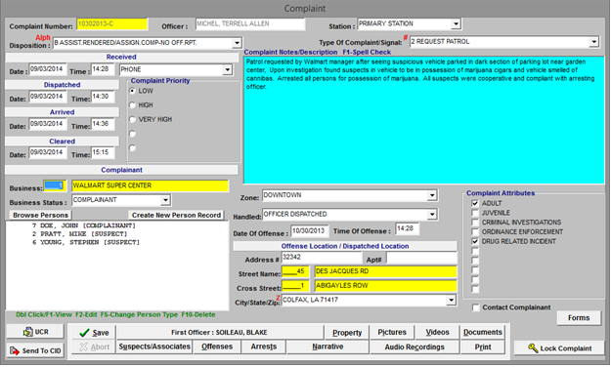This screenshot has height=367, width=611.
Task: Click the Arrived Date field
Action: [x=48, y=124]
